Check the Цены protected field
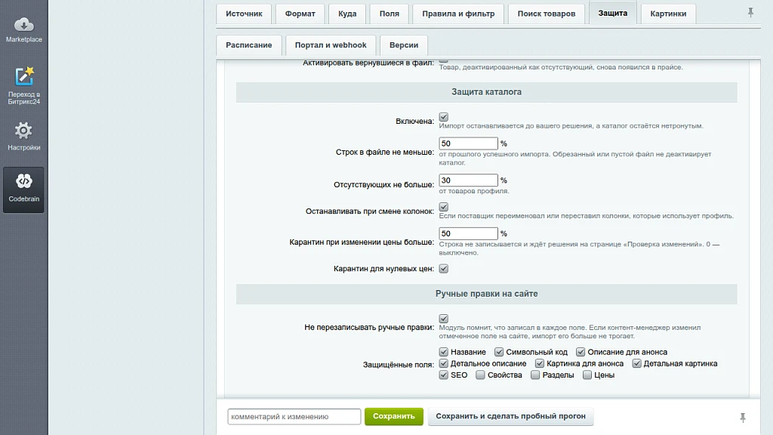773x435 pixels. coord(587,375)
